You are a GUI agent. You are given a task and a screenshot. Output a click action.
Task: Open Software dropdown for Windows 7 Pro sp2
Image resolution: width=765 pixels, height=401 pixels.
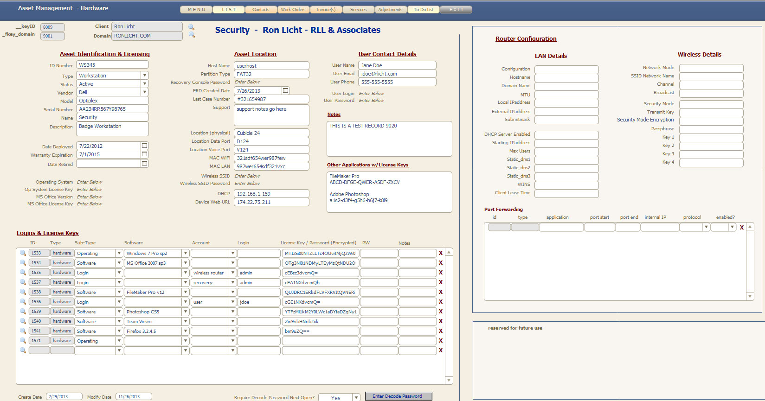click(185, 253)
